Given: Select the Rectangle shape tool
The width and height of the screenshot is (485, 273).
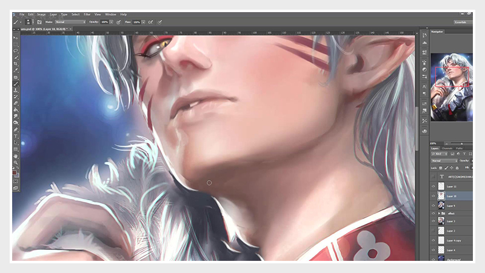Looking at the screenshot, I should (16, 149).
